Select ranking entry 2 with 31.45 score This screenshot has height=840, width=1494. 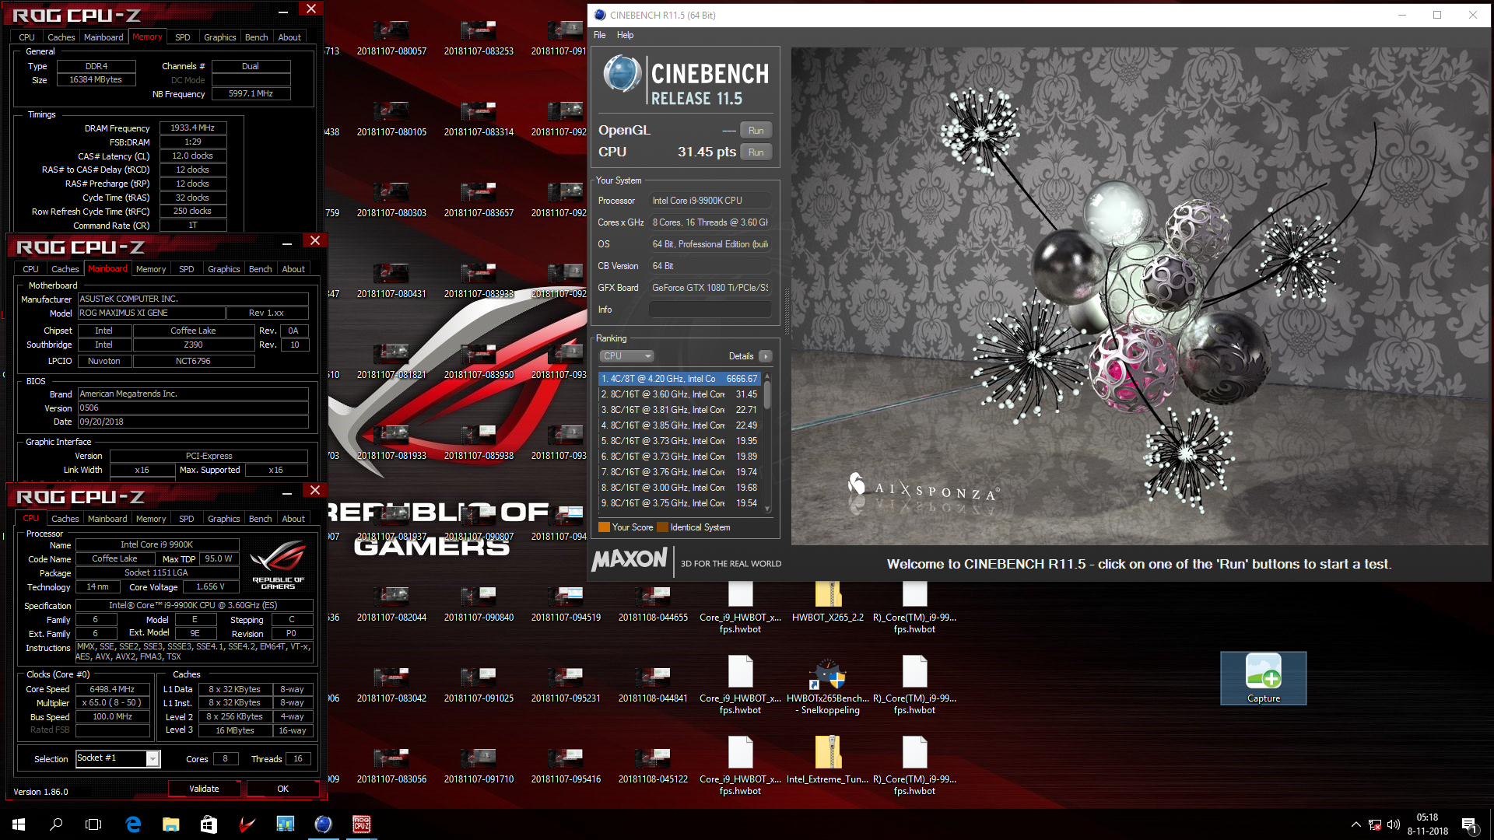coord(679,394)
